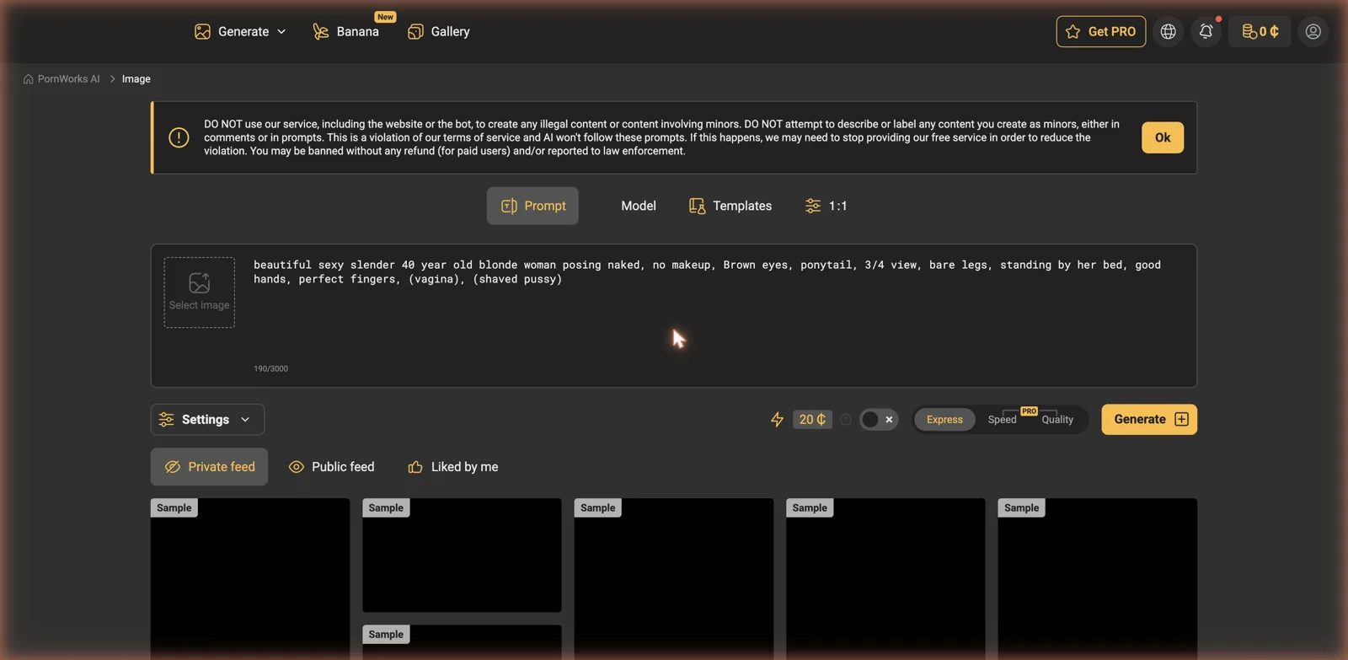The image size is (1348, 660).
Task: Open notifications via the bell icon
Action: pos(1206,31)
